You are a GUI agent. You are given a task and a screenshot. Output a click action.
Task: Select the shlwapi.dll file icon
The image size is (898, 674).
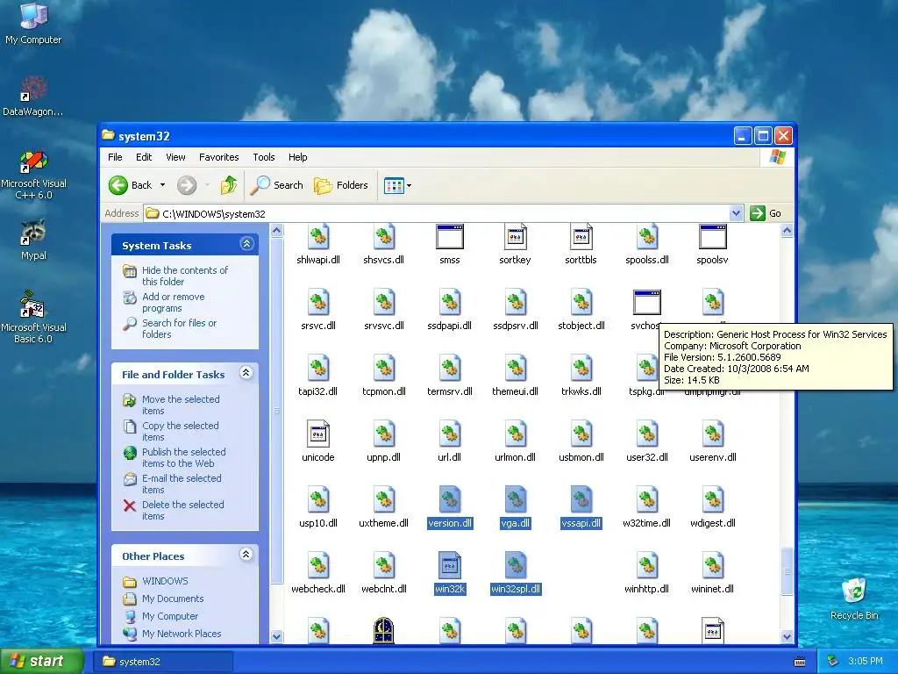(318, 237)
